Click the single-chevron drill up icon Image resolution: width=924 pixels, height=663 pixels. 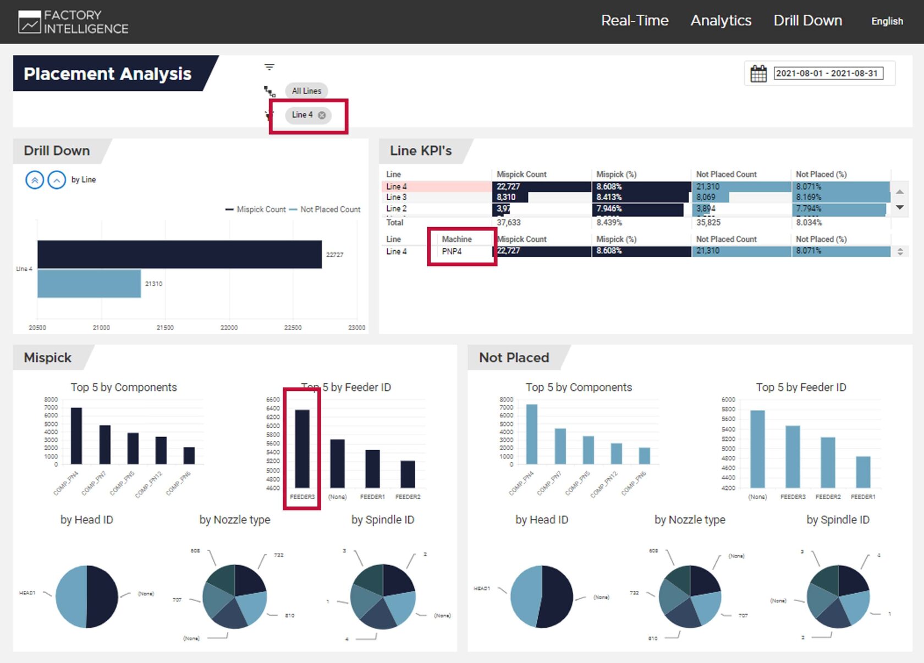(x=57, y=180)
